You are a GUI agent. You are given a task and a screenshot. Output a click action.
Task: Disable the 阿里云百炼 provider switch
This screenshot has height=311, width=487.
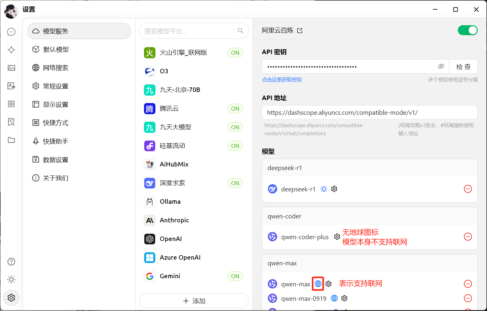pos(467,30)
